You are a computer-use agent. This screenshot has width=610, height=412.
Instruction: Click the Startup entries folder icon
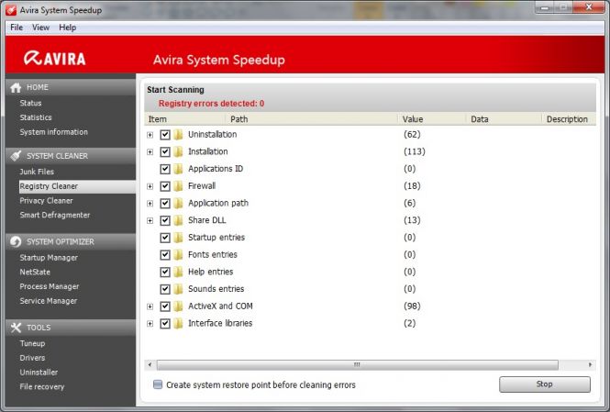(178, 238)
